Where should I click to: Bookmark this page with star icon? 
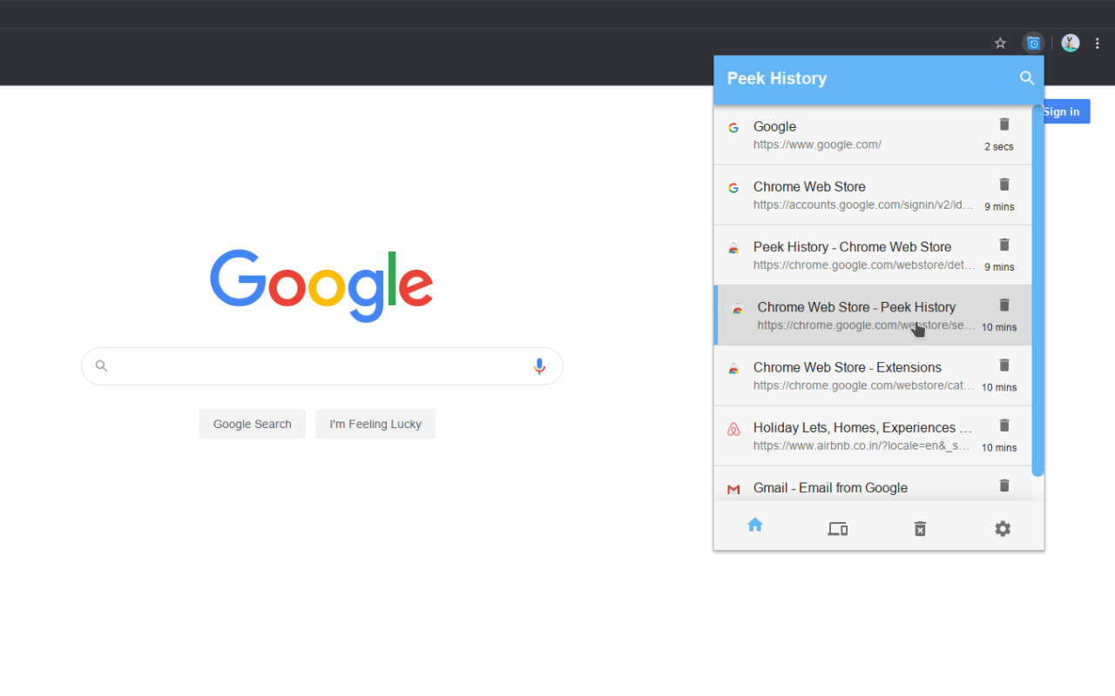pos(1001,43)
